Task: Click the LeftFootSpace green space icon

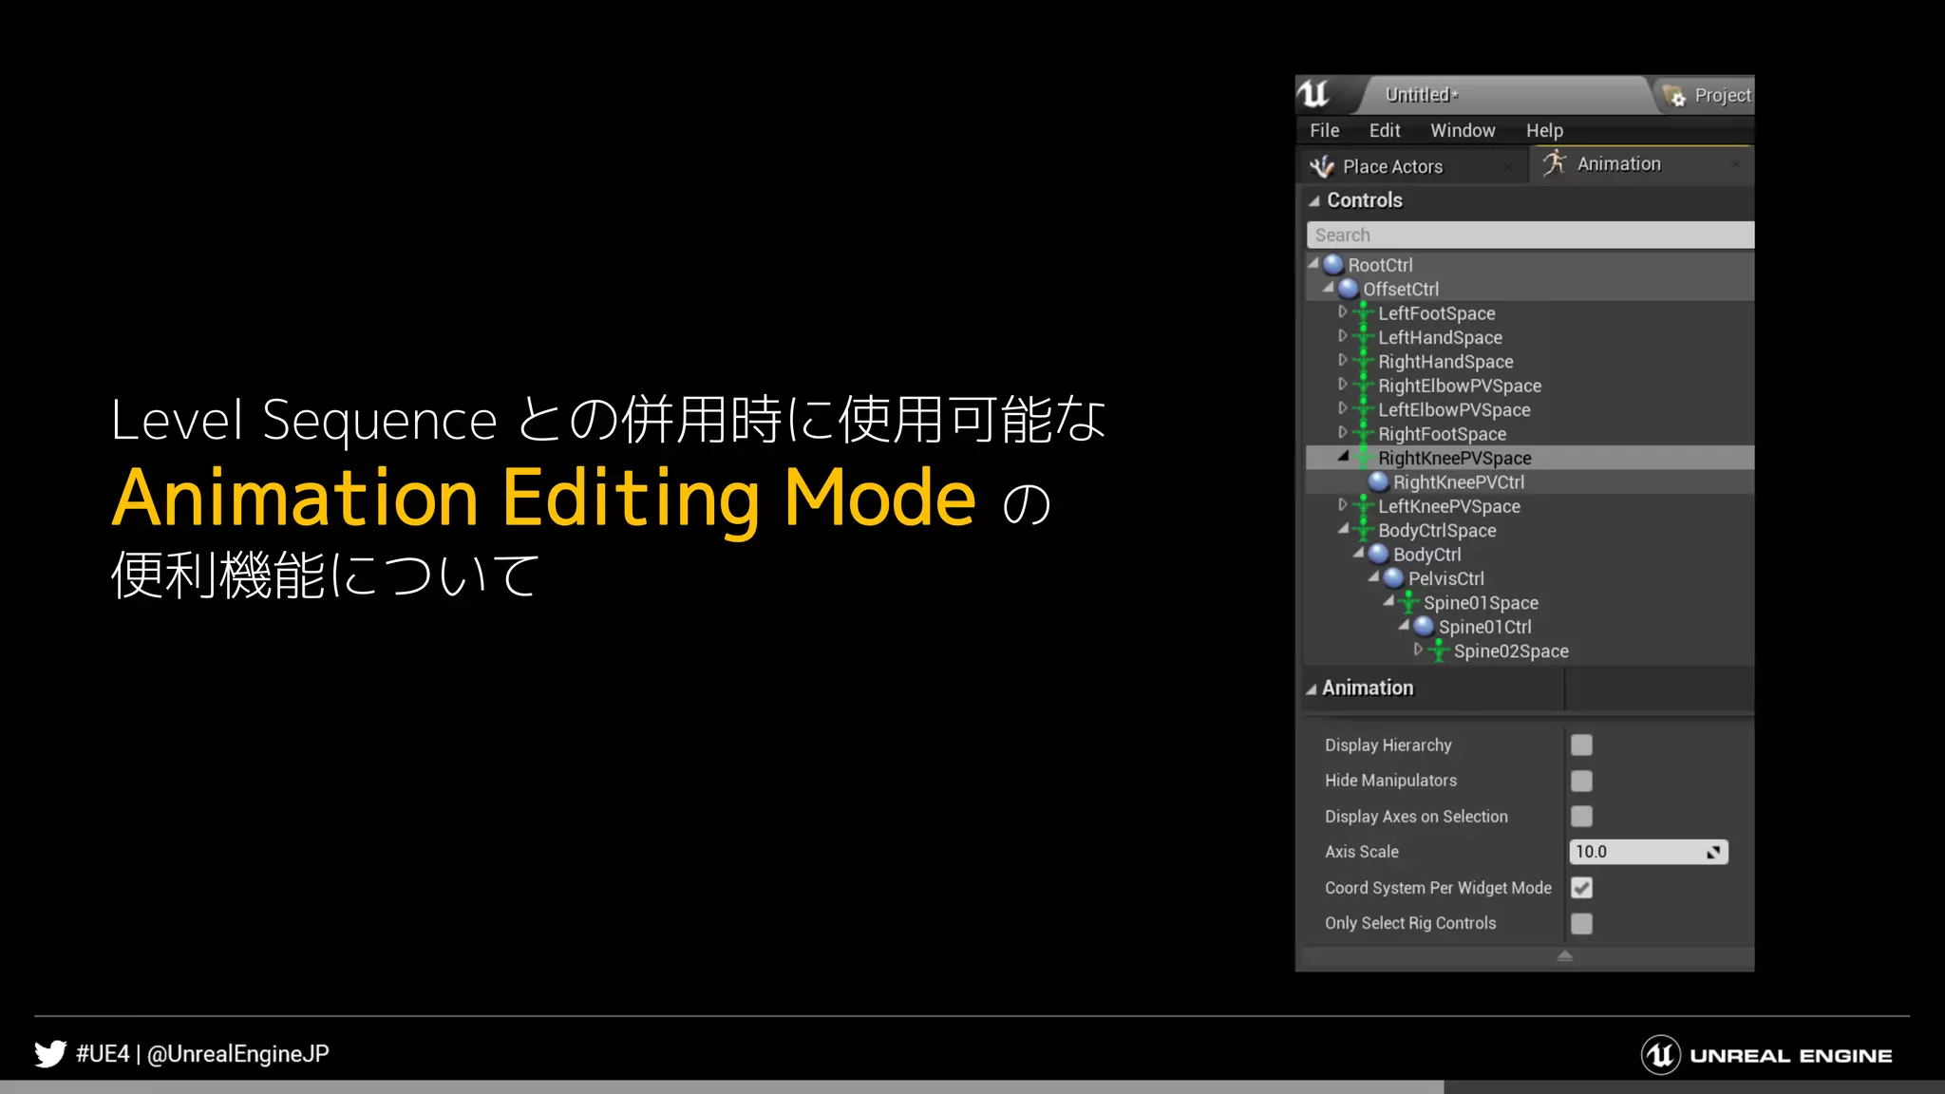Action: point(1364,312)
